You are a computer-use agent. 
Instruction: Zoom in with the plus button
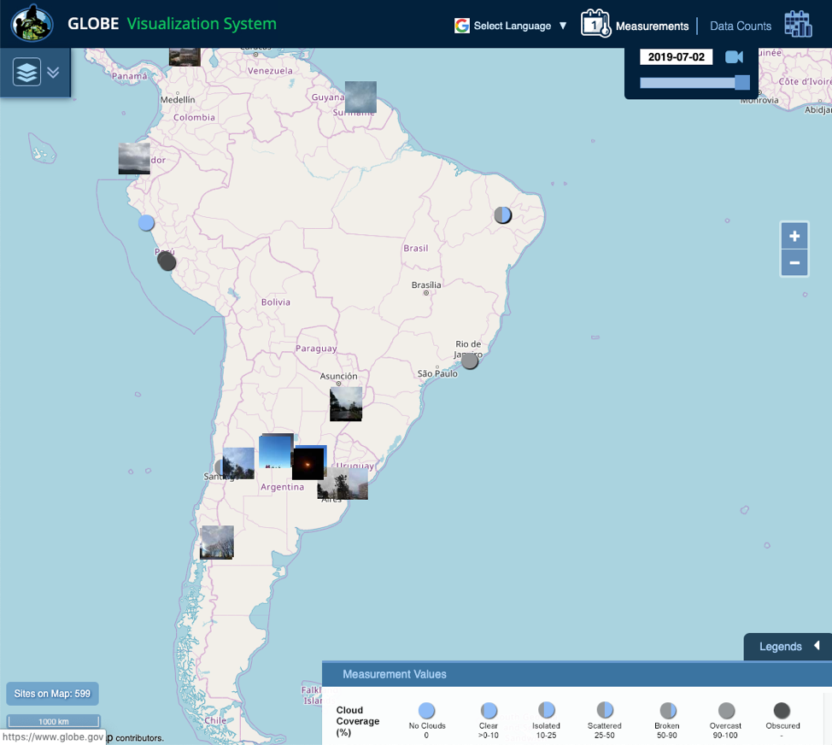click(x=794, y=236)
